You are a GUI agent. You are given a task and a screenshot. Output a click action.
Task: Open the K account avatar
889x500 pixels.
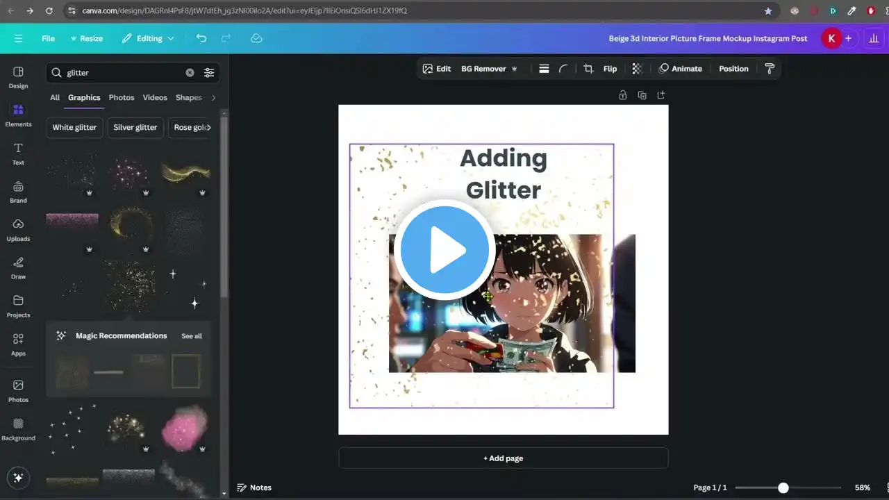click(831, 39)
